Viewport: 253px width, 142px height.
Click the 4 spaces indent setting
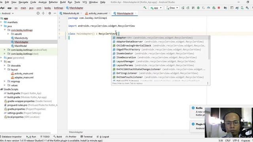(245, 140)
